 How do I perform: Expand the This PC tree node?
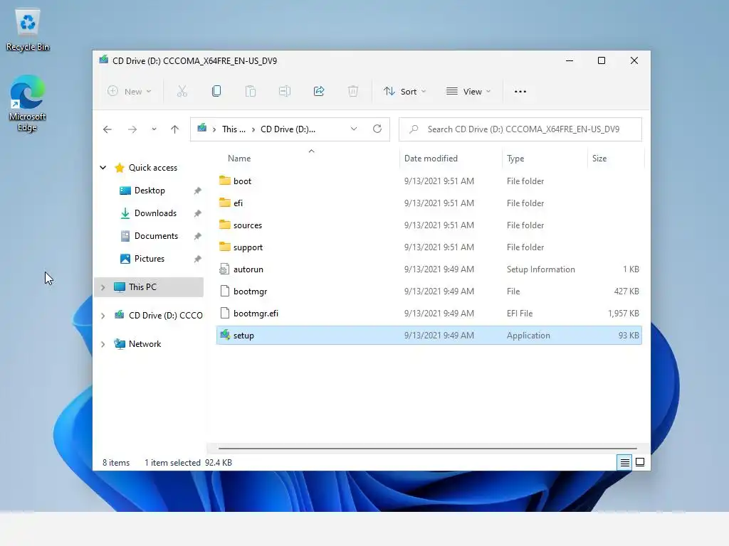click(x=103, y=287)
